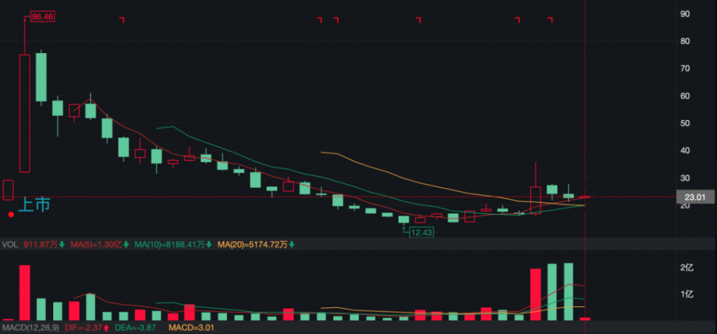
Task: Click the green down arrow after MA(10)=8188.41万
Action: (x=209, y=245)
